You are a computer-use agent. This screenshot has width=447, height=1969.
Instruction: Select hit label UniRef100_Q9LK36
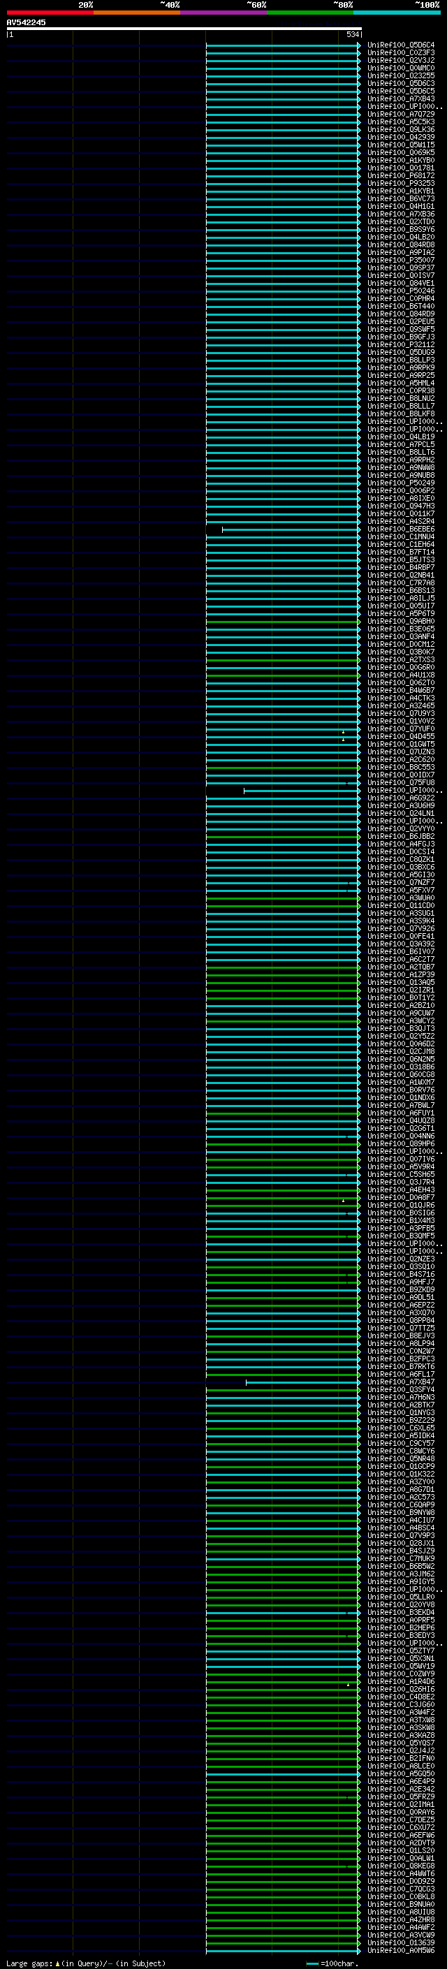pyautogui.click(x=400, y=129)
